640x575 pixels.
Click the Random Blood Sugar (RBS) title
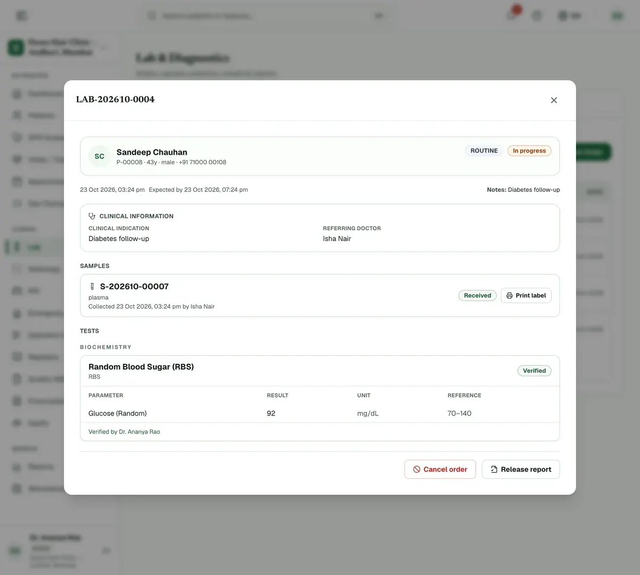(141, 366)
